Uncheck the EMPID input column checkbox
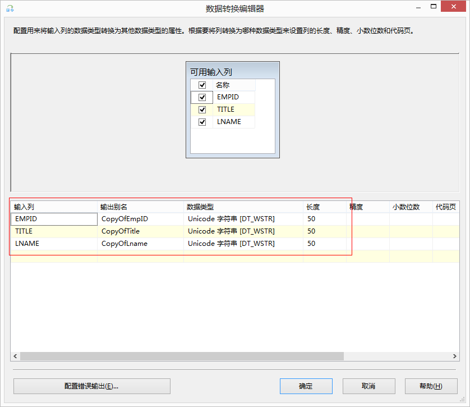This screenshot has height=407, width=470. tap(202, 97)
